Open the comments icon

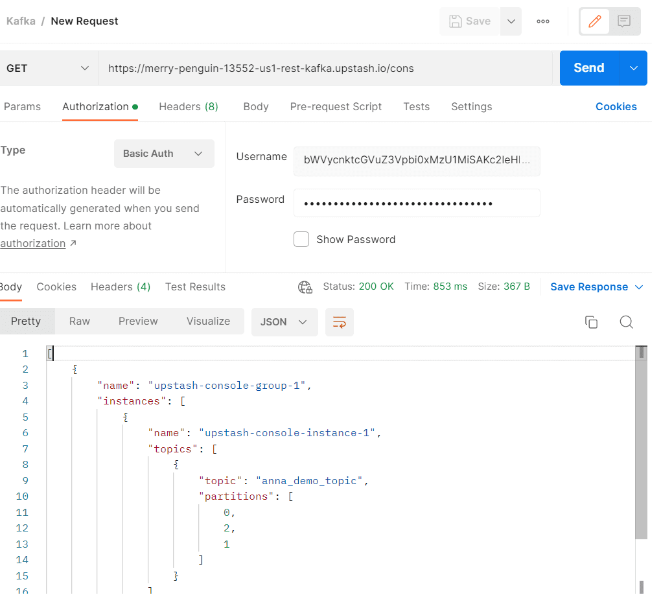pyautogui.click(x=624, y=21)
